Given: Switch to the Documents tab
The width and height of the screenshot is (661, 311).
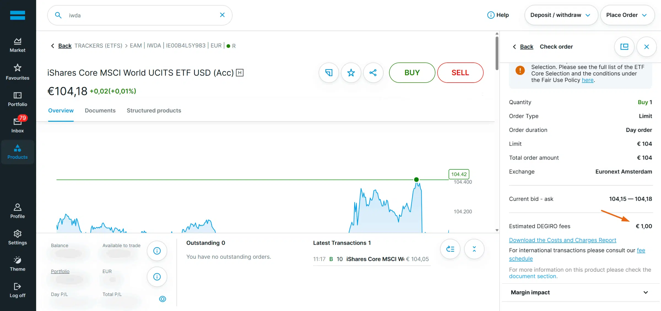Looking at the screenshot, I should pos(100,111).
